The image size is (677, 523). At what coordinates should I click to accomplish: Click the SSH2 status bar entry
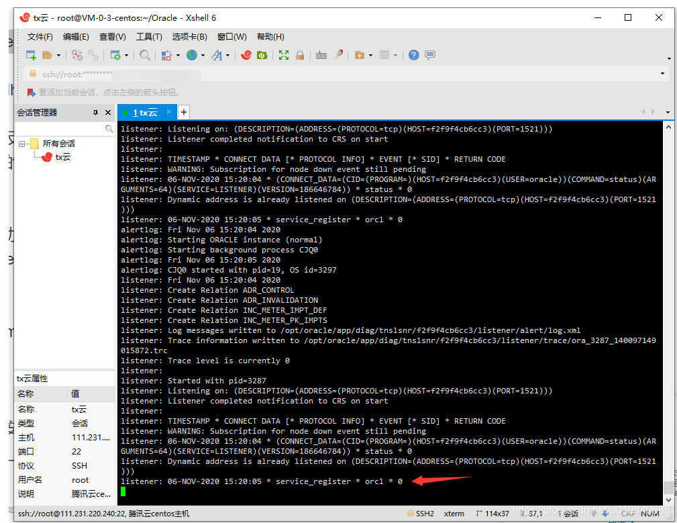(x=421, y=514)
